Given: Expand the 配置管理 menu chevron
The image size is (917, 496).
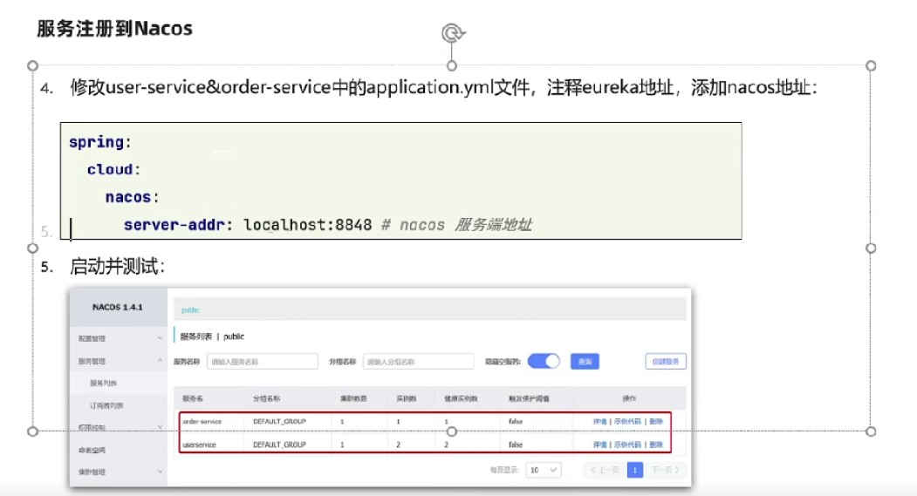Looking at the screenshot, I should (x=160, y=338).
